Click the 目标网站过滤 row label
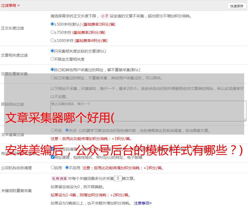The width and height of the screenshot is (248, 208). point(12,104)
